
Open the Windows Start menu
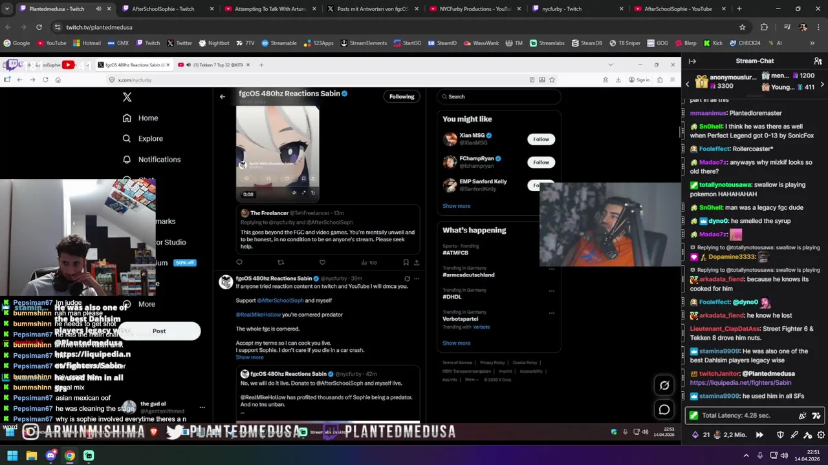coord(12,455)
